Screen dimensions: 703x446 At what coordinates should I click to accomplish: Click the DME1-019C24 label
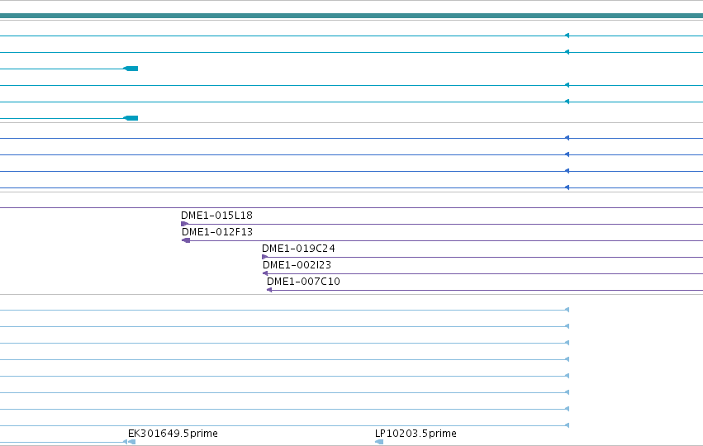[298, 249]
